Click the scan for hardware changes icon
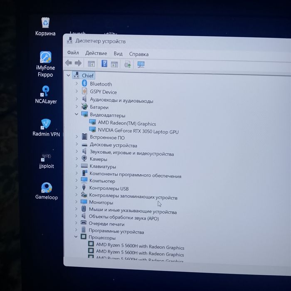 tap(141, 64)
